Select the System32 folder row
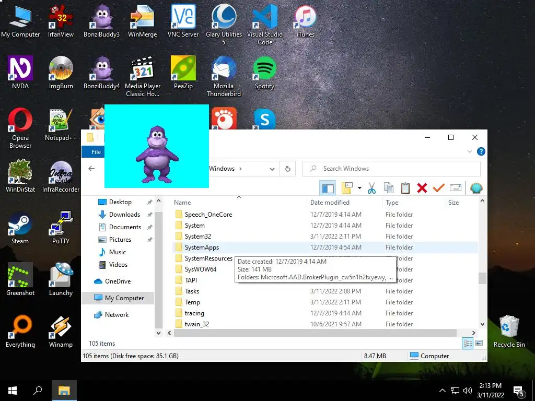The width and height of the screenshot is (535, 401). coord(326,237)
